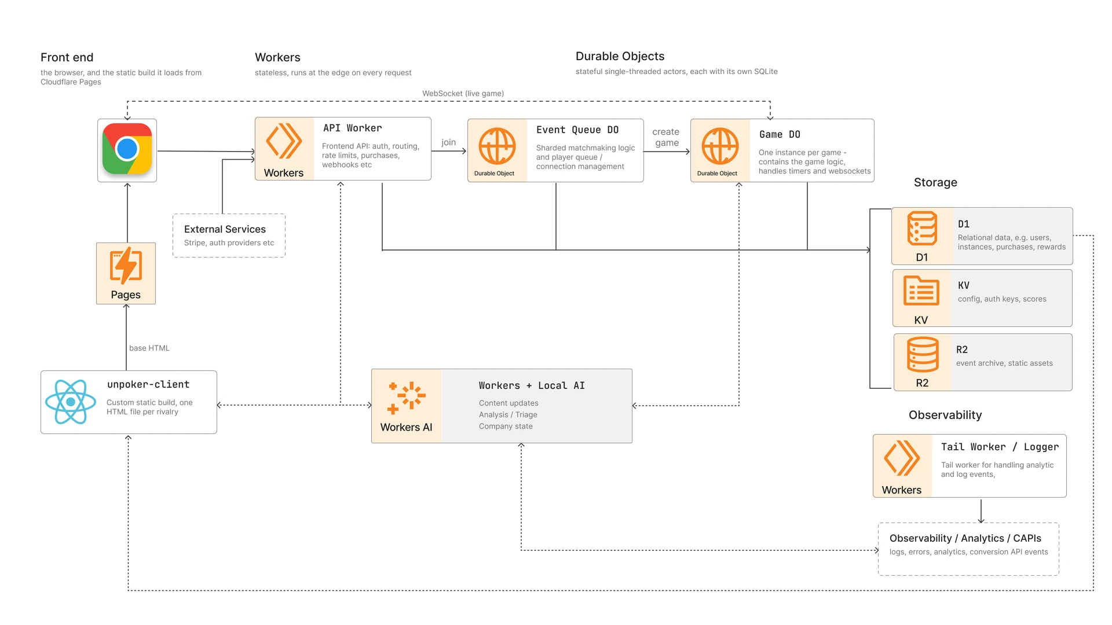Click 'Content updates' in the AI box
Screen dimensions: 1112x625
pyautogui.click(x=509, y=403)
